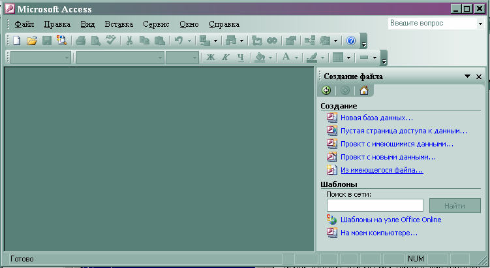The width and height of the screenshot is (490, 268).
Task: Create a new database with New icon
Action: pyautogui.click(x=16, y=41)
